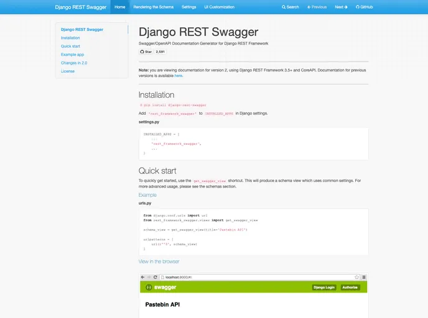Click the GitHub Star button
This screenshot has height=318, width=428.
coord(146,52)
